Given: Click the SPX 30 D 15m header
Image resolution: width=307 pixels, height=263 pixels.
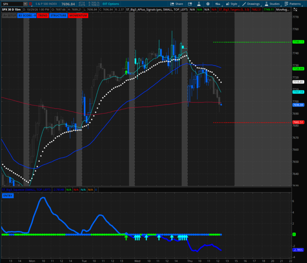Looking at the screenshot, I should point(11,10).
